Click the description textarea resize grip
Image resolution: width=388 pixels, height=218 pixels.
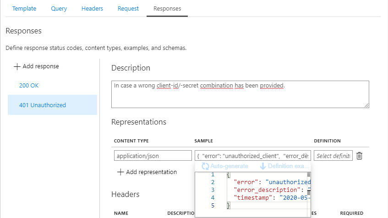(366, 105)
